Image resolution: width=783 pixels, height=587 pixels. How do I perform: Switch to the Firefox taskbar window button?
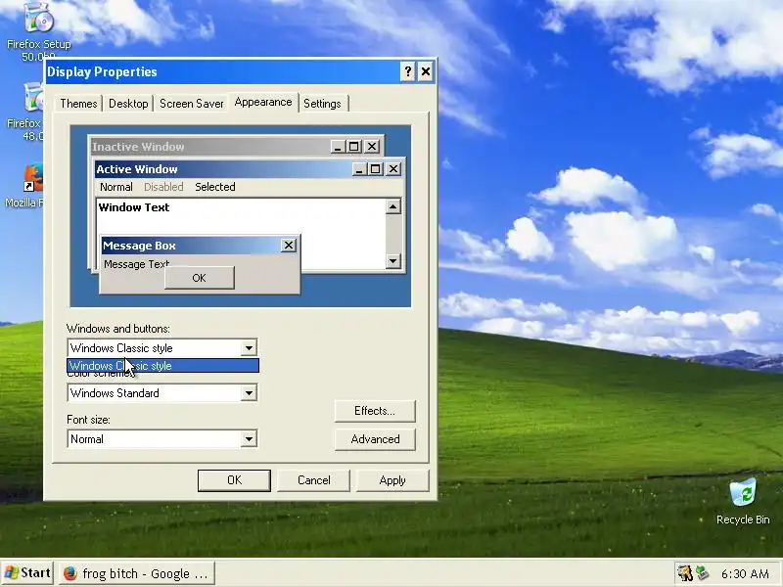pyautogui.click(x=137, y=573)
